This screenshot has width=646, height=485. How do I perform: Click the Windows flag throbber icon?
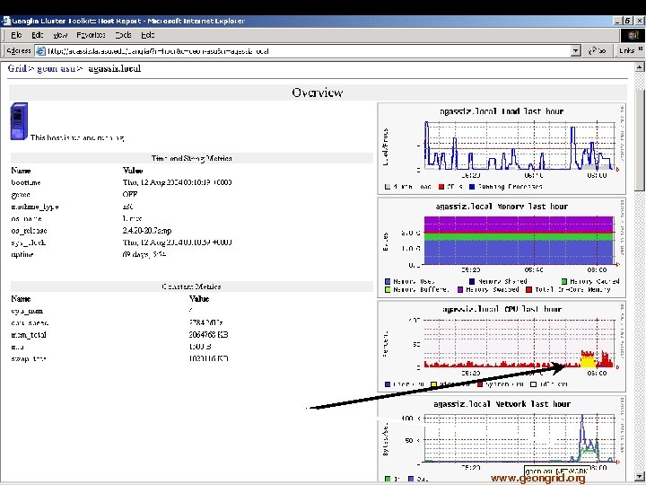[633, 35]
